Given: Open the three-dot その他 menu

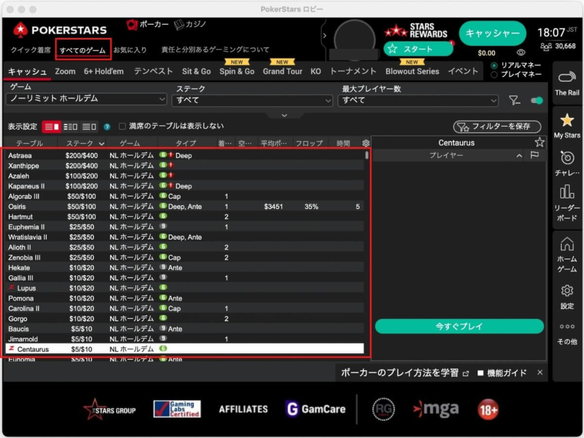Looking at the screenshot, I should pyautogui.click(x=567, y=327).
